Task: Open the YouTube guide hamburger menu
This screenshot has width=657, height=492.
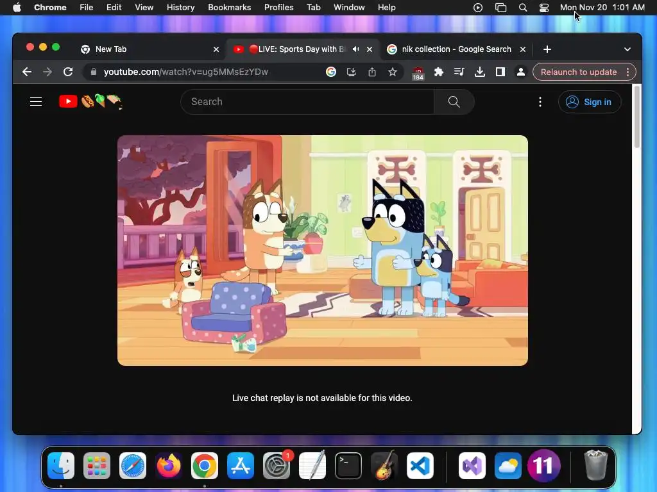Action: pos(36,102)
